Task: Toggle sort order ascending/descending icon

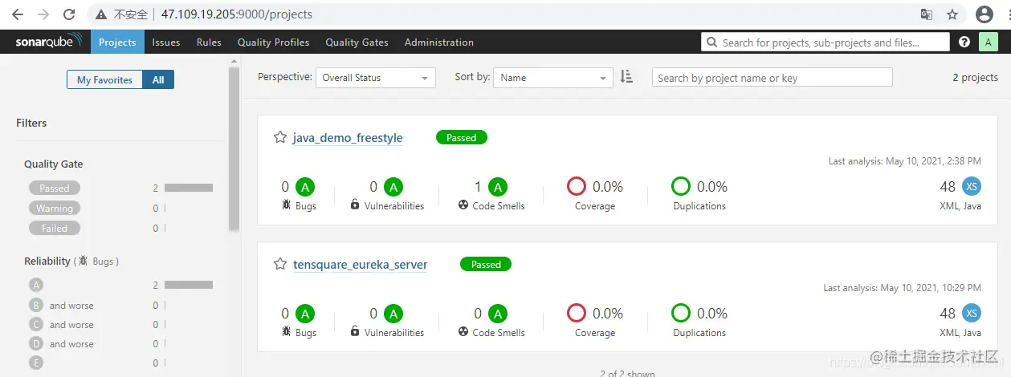Action: coord(626,77)
